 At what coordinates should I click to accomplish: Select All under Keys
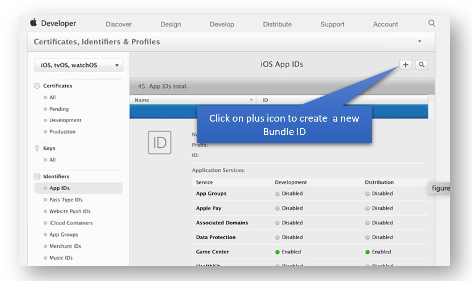(x=53, y=160)
